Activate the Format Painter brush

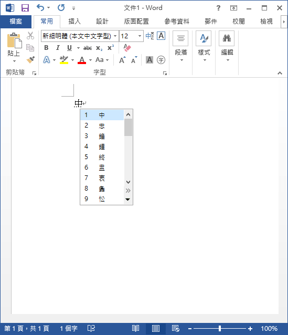pyautogui.click(x=30, y=60)
